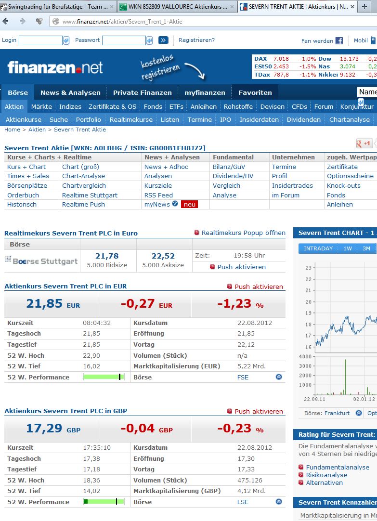Click the myNews help question-mark icon
The image size is (377, 521).
[x=175, y=204]
